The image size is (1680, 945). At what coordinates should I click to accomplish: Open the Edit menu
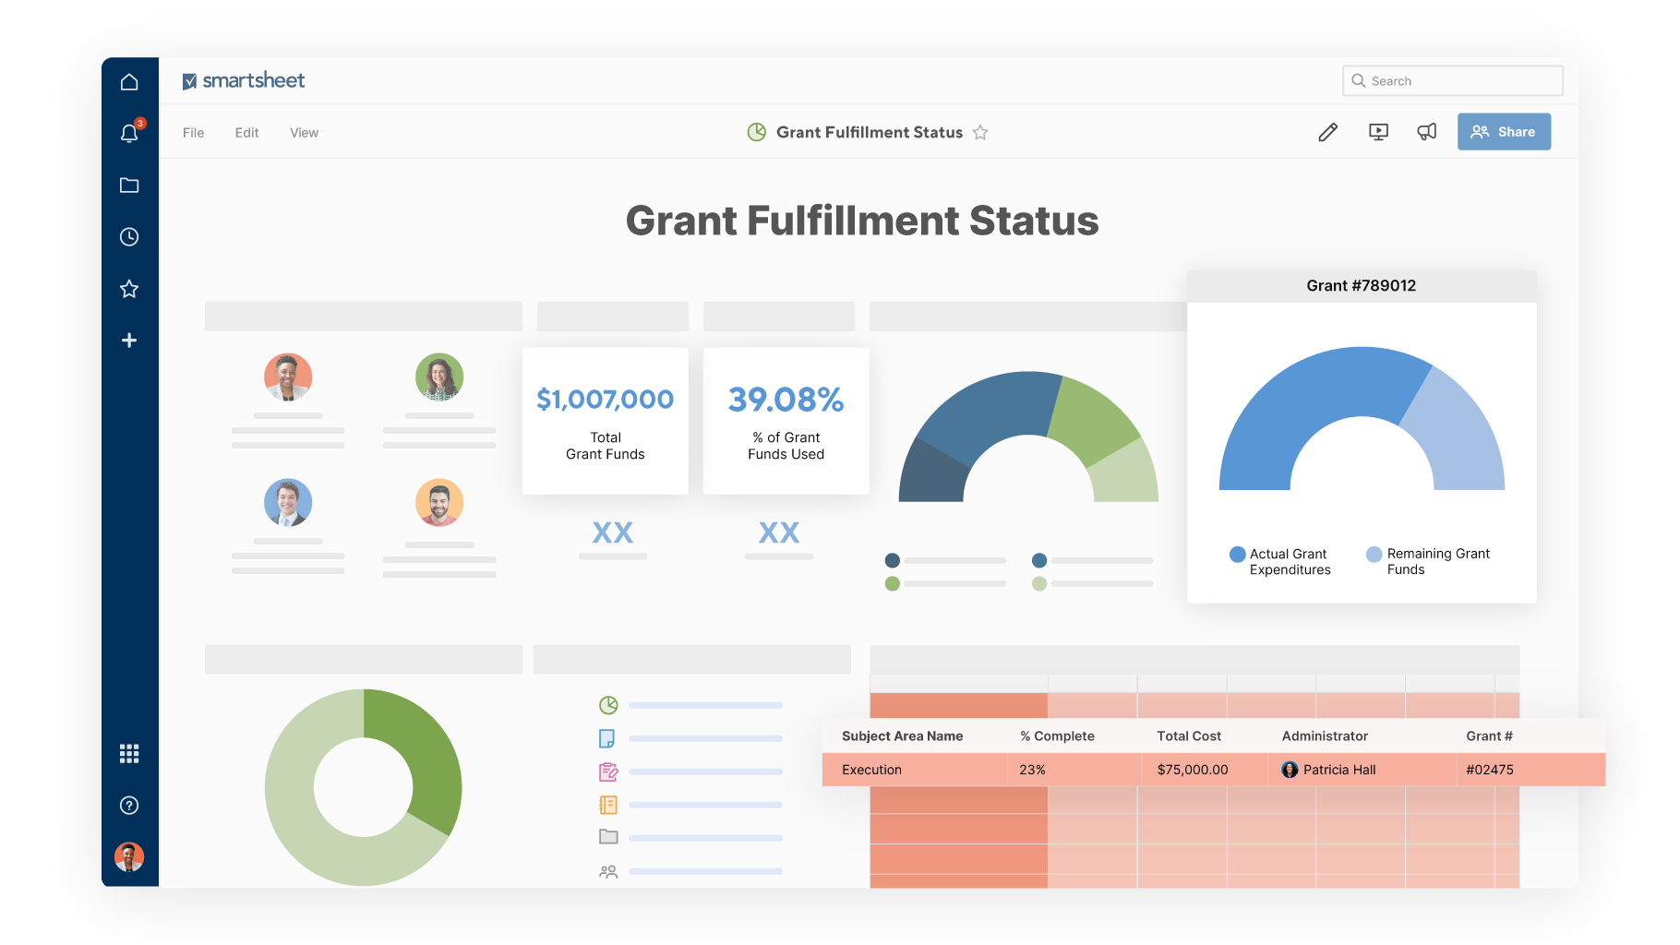point(246,133)
